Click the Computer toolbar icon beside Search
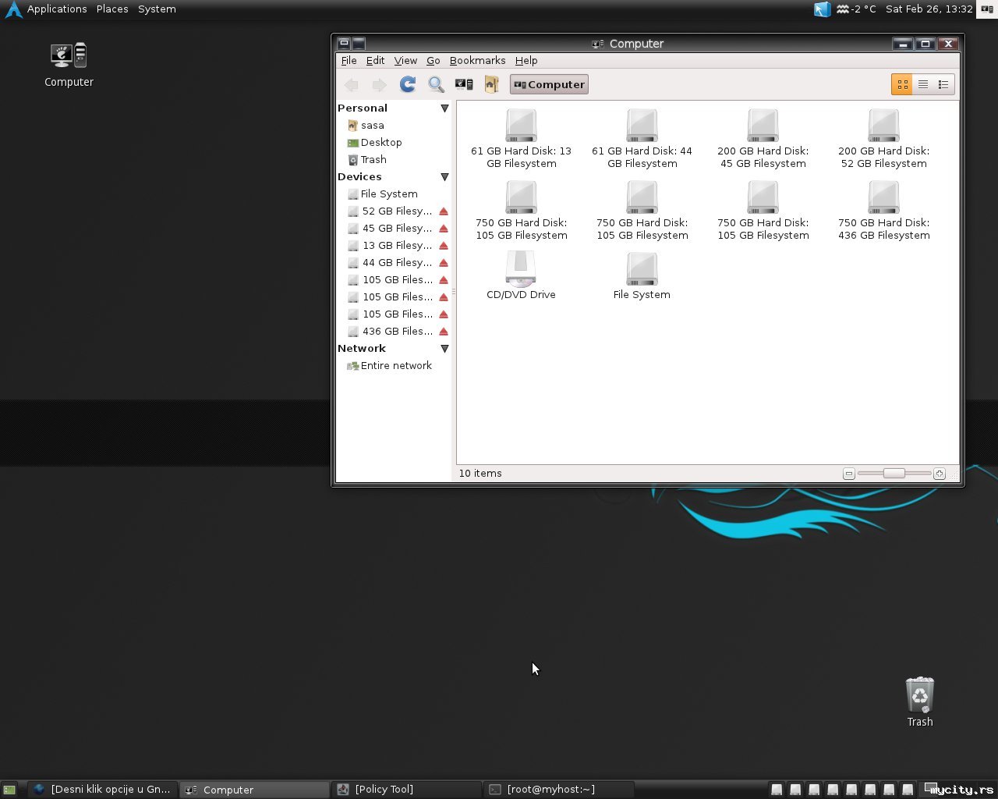998x799 pixels. (464, 84)
